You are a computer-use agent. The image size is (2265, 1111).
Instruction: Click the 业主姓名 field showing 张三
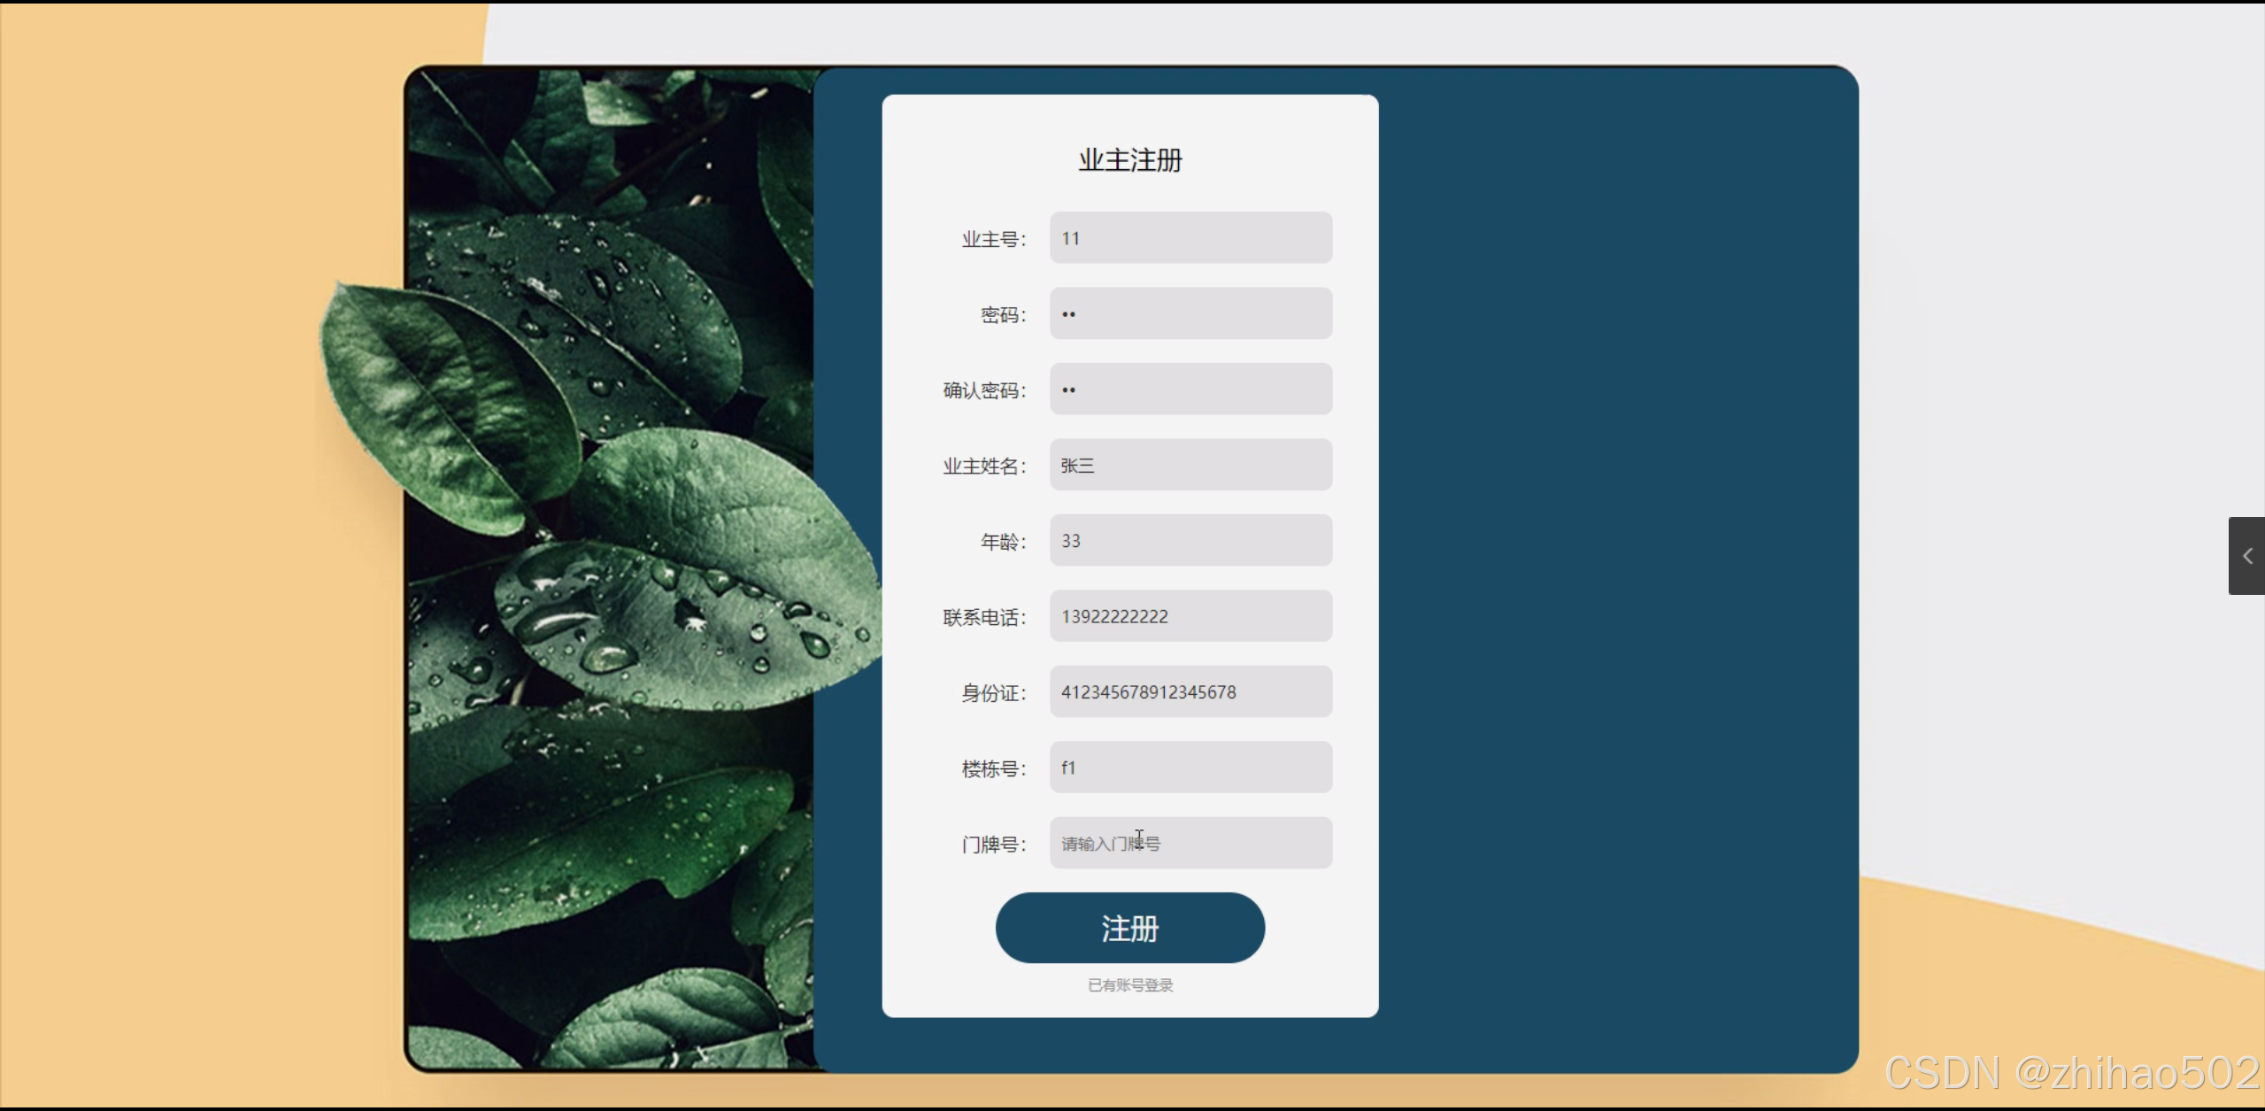[1190, 465]
